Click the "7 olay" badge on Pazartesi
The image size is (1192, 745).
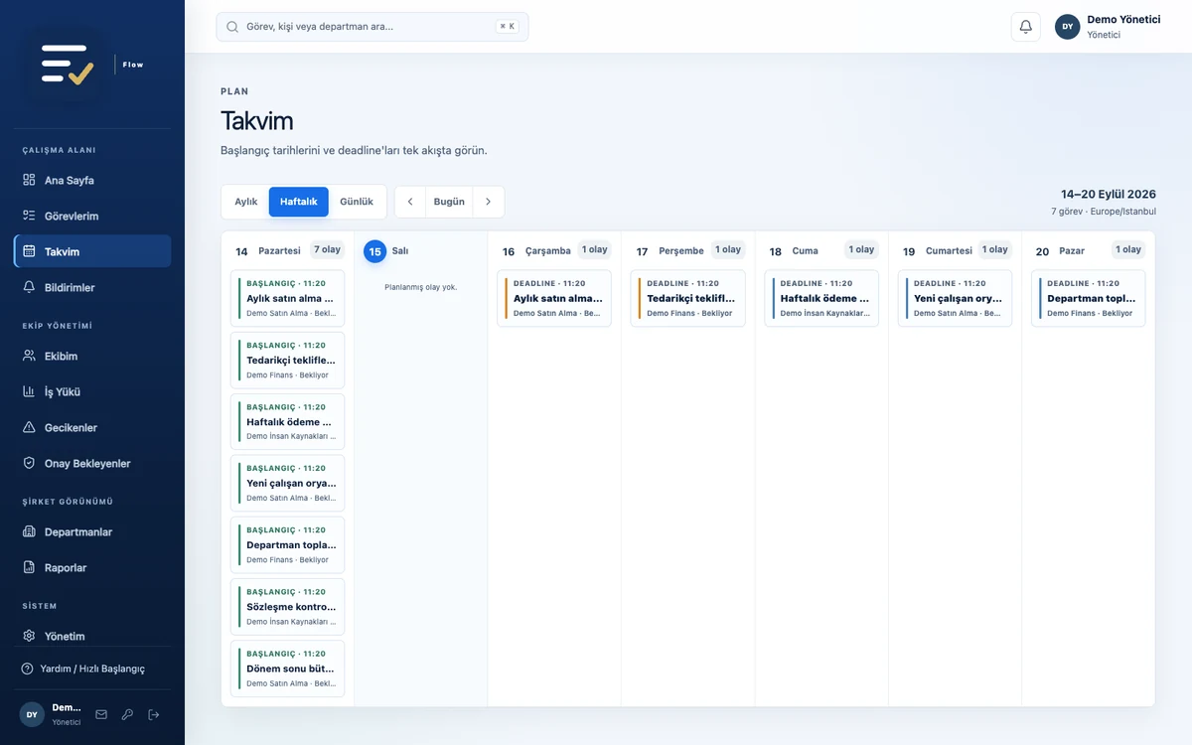328,250
